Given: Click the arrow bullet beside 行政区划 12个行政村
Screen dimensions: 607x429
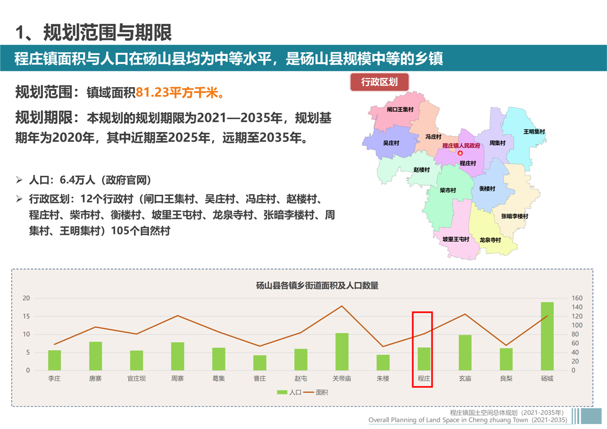Looking at the screenshot, I should click(x=19, y=199).
